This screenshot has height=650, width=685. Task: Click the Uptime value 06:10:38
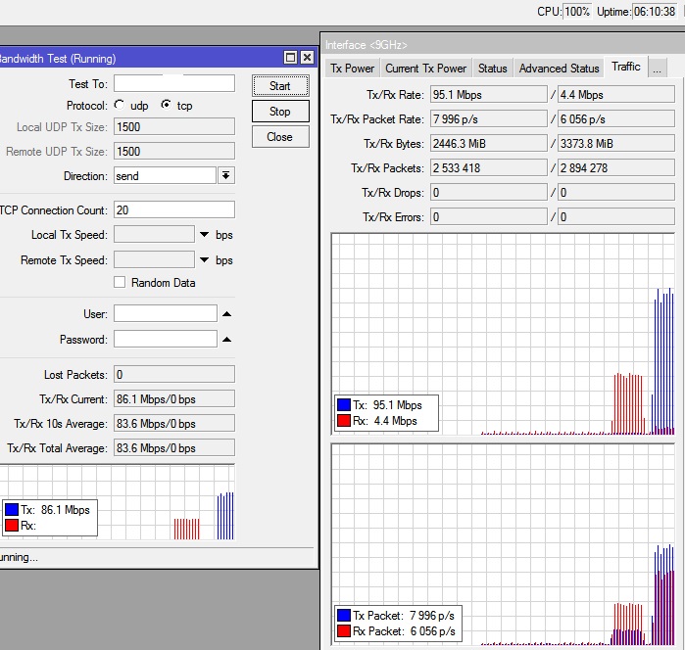(x=655, y=12)
